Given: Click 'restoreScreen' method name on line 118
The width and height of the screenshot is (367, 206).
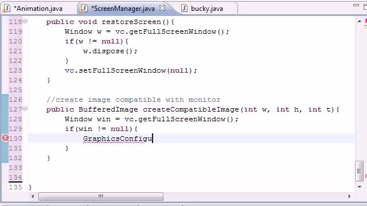Looking at the screenshot, I should pyautogui.click(x=131, y=22).
